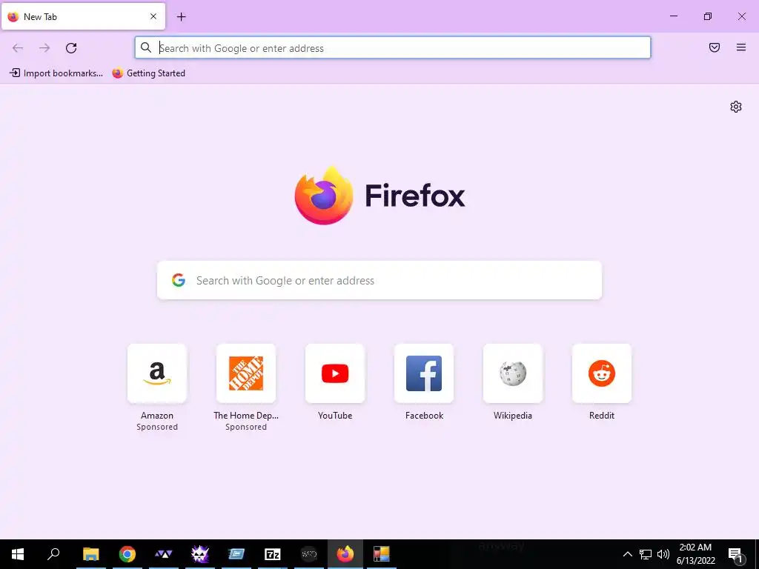This screenshot has height=569, width=759.
Task: Open File Explorer from taskbar
Action: click(x=90, y=554)
